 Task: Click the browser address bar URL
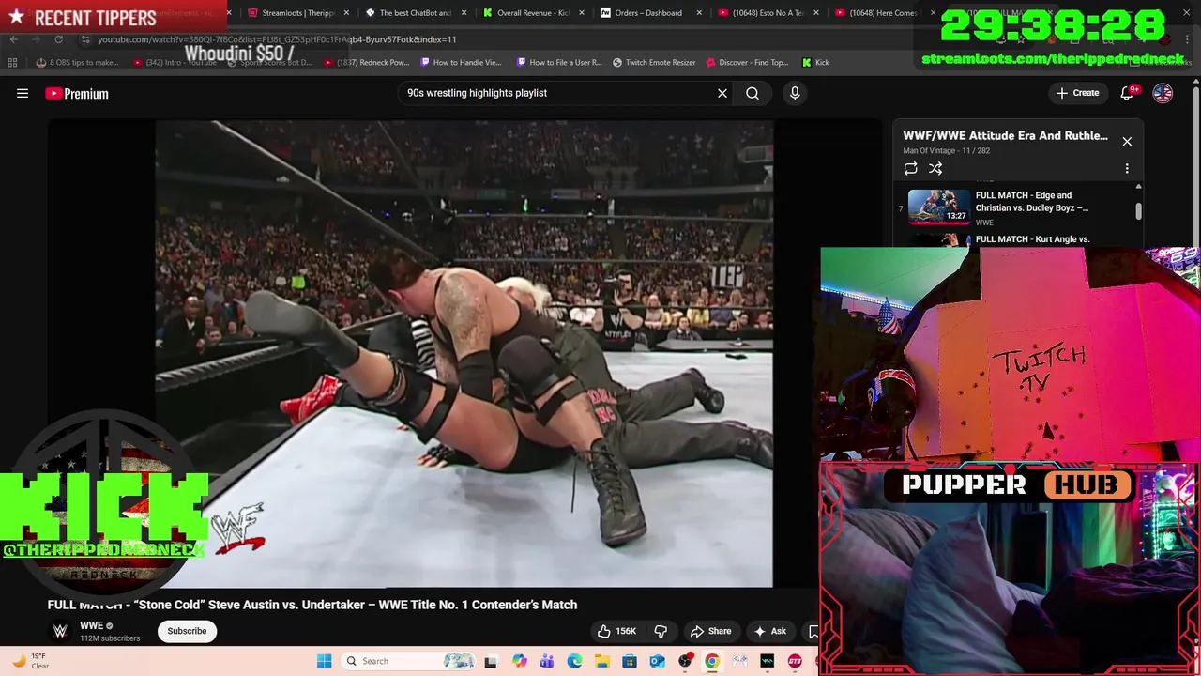coord(277,39)
